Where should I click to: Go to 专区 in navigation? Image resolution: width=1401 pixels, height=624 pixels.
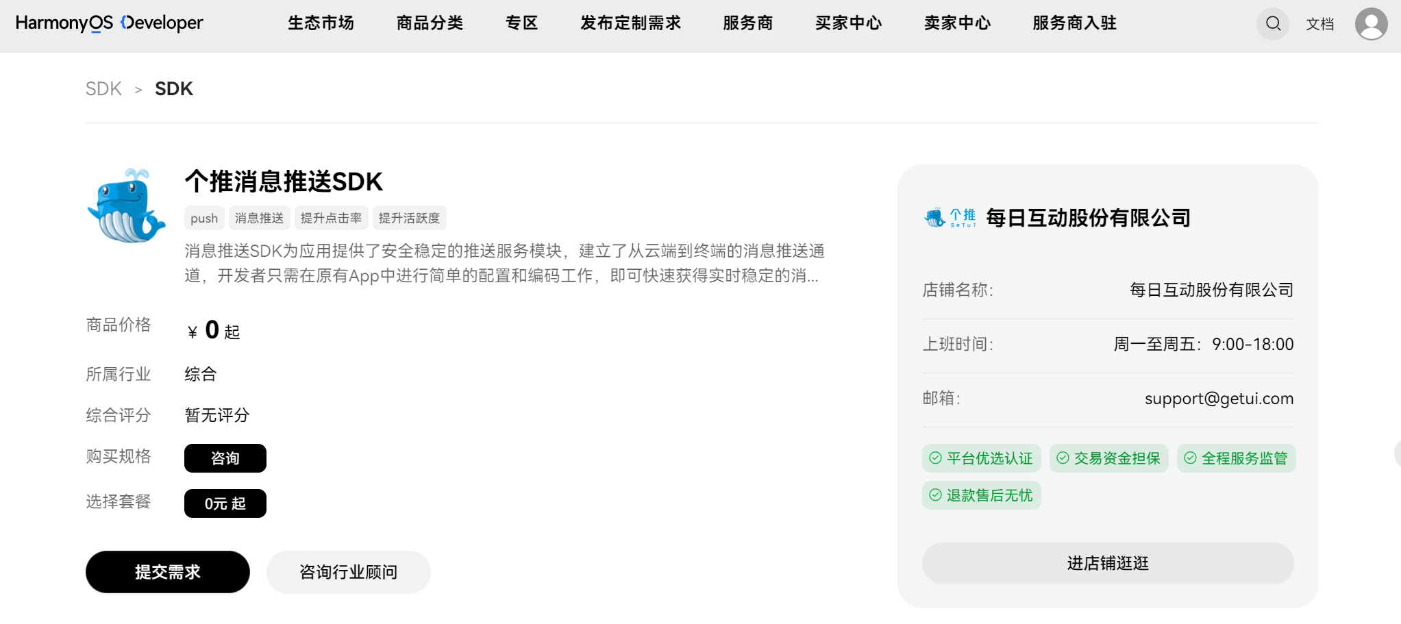click(521, 23)
